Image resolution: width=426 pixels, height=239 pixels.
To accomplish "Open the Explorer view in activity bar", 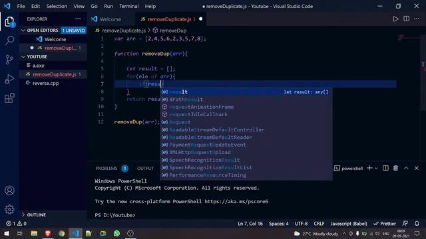I will [x=9, y=22].
